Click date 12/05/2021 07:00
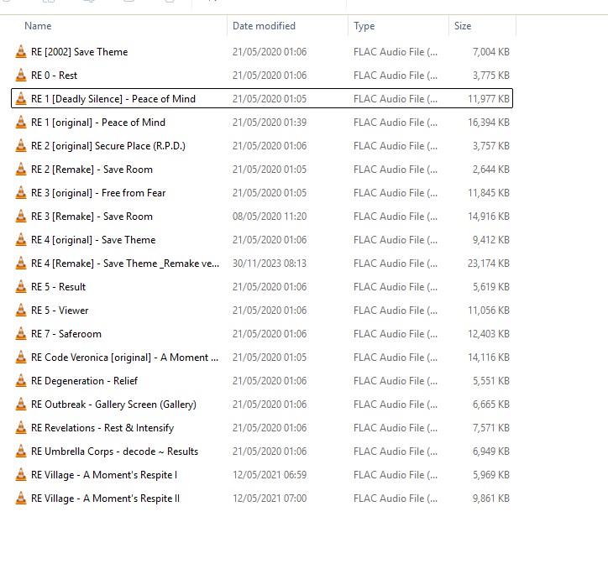Screen dimensions: 608x569 click(x=270, y=499)
